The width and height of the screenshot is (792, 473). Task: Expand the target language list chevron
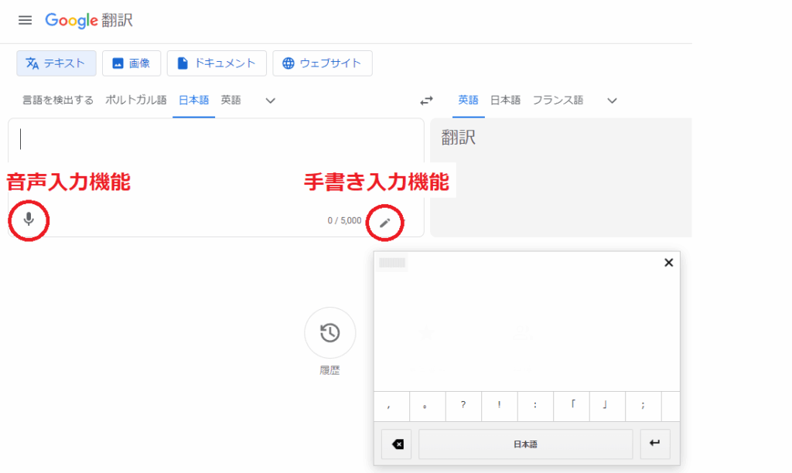(x=612, y=100)
